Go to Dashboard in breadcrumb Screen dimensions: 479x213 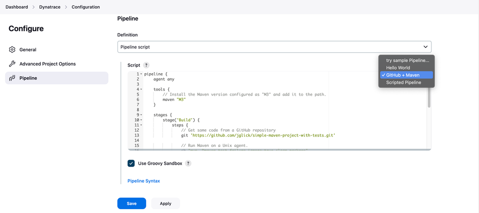point(17,7)
